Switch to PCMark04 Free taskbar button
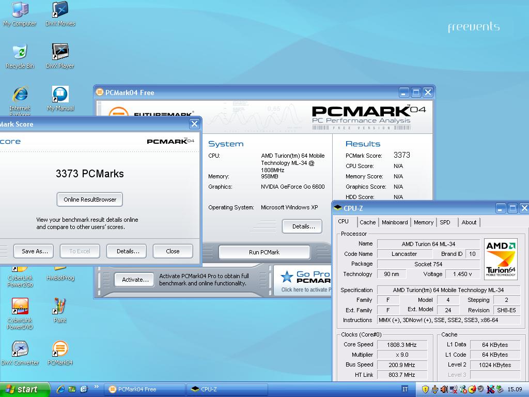The width and height of the screenshot is (529, 397). click(x=145, y=389)
